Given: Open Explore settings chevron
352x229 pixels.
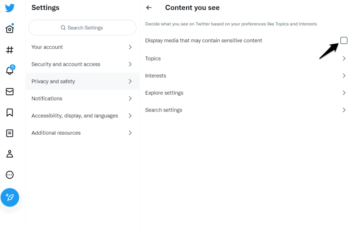Looking at the screenshot, I should (344, 93).
